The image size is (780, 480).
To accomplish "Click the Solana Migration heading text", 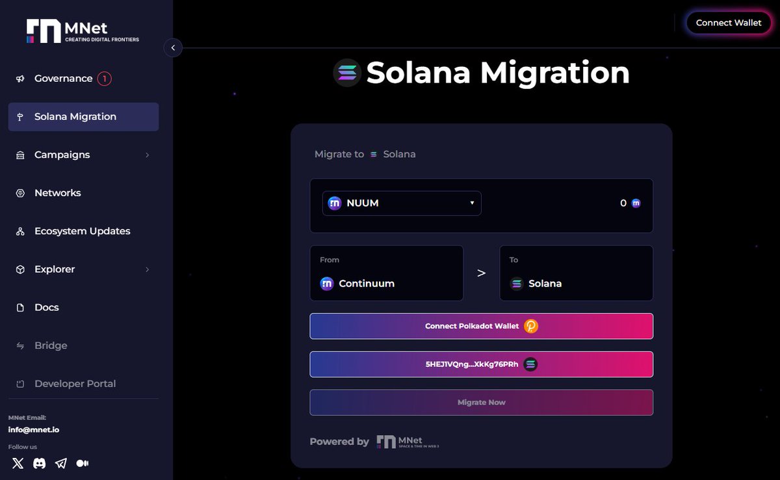I will point(498,73).
